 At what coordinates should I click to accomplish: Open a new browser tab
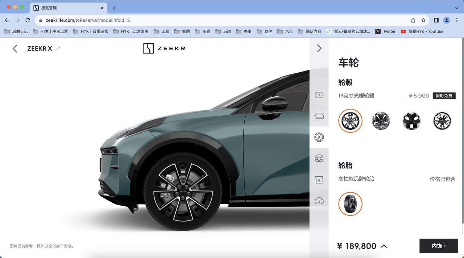click(x=114, y=8)
